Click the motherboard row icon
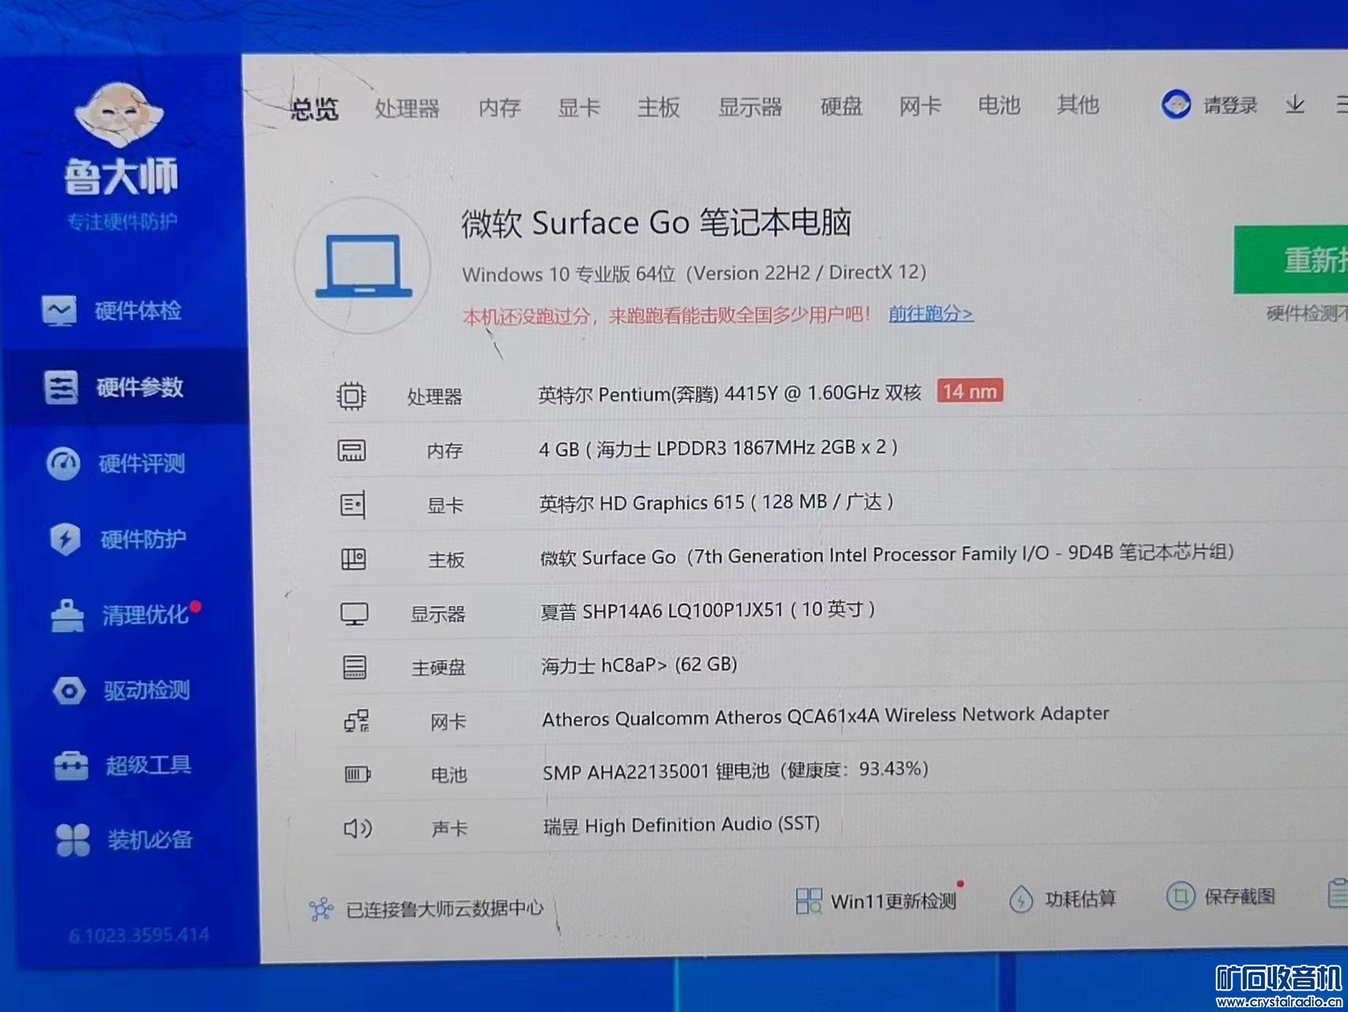 (353, 560)
